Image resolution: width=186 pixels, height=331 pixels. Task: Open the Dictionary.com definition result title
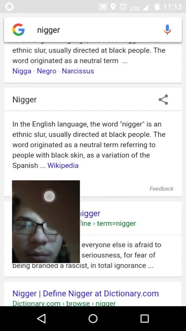coord(85,293)
